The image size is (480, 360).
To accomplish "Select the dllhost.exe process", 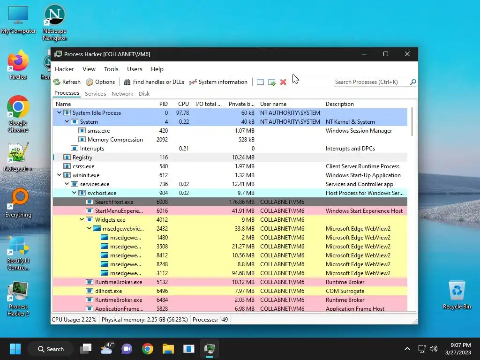I will coord(230,291).
